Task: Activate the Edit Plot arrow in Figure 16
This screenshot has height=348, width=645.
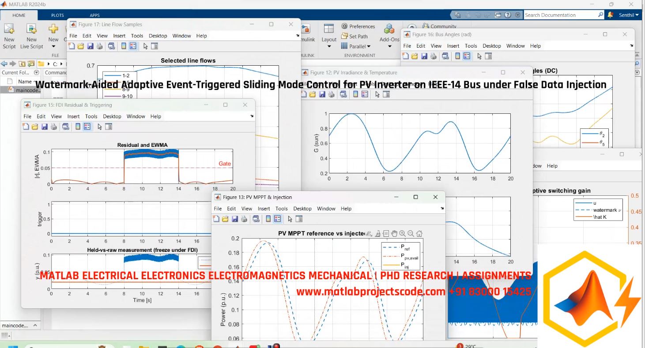Action: (x=479, y=56)
